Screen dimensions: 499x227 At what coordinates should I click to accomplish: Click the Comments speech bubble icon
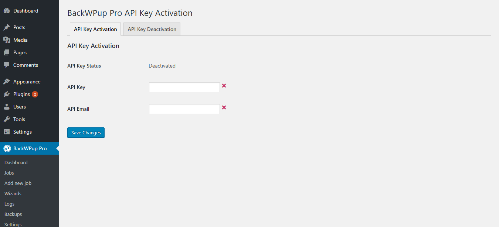7,65
